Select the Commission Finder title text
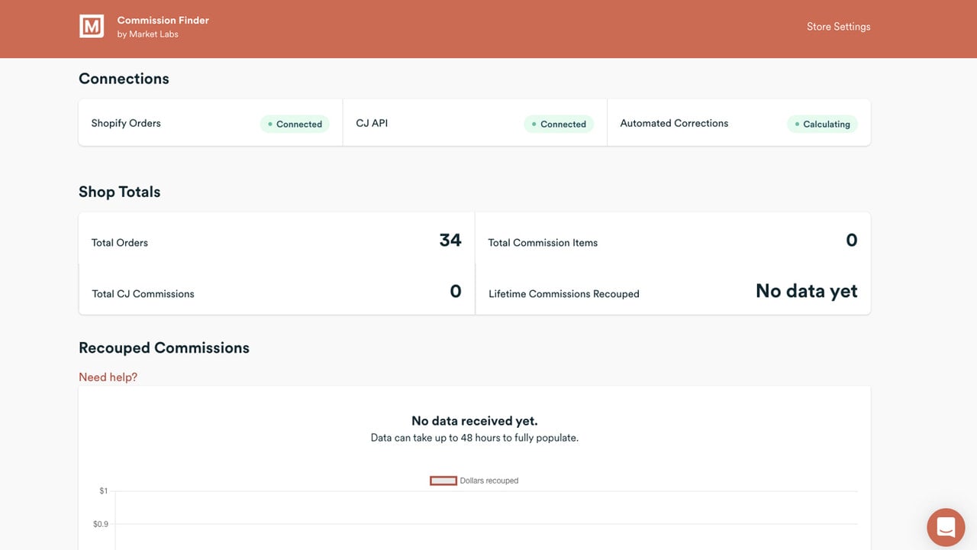This screenshot has height=550, width=977. (163, 21)
